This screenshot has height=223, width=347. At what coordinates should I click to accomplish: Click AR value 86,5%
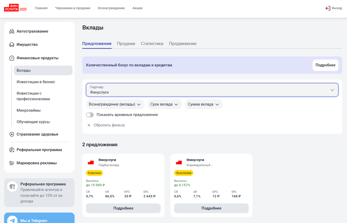point(110,196)
